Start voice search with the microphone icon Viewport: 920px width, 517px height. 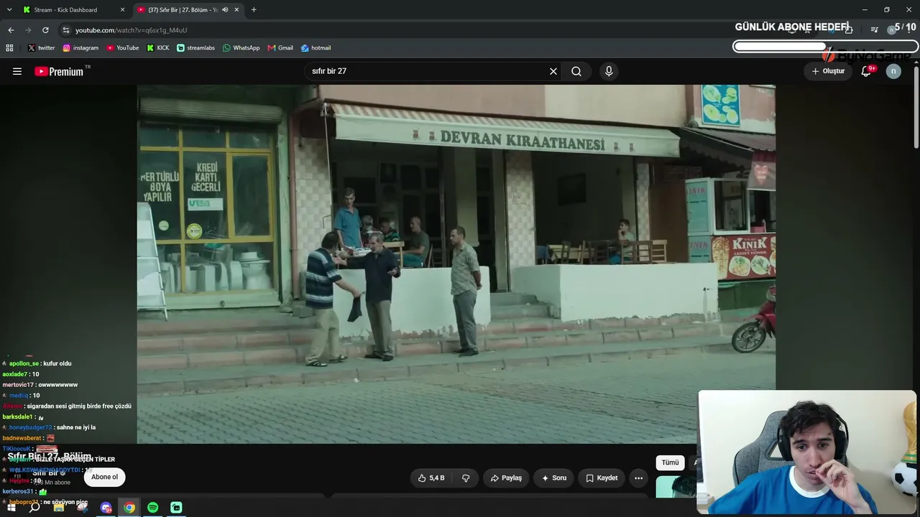point(609,71)
